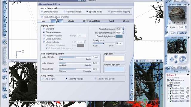This screenshot has width=191, height=107.
Task: Collapse the Leafless Tree - Old material panel
Action: click(x=188, y=4)
